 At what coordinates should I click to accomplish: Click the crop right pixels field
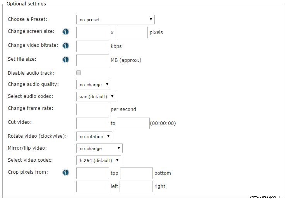(x=136, y=186)
